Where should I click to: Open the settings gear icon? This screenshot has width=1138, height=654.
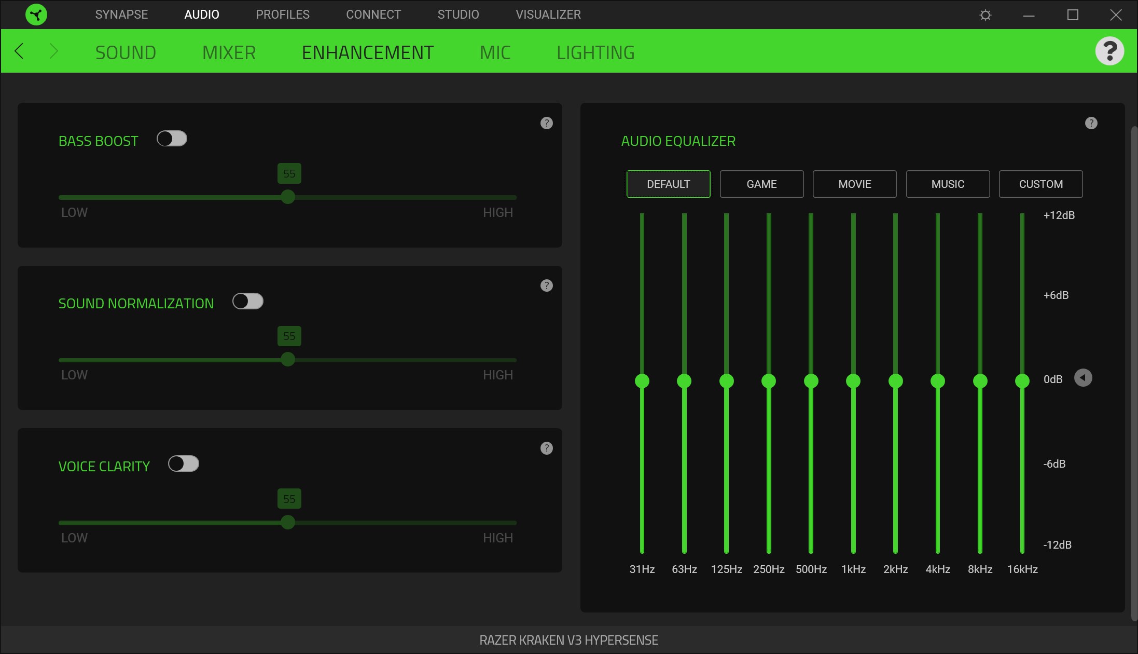(986, 15)
